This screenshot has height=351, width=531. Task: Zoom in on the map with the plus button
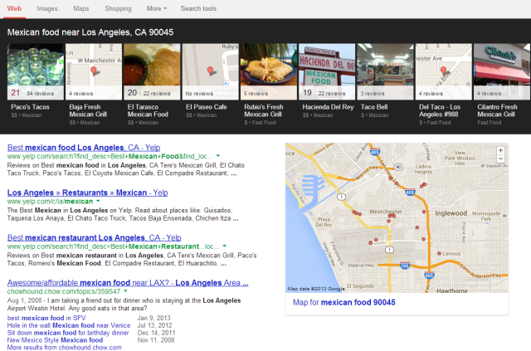coord(500,150)
